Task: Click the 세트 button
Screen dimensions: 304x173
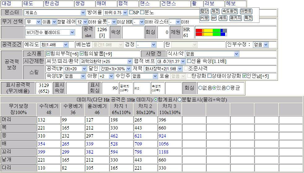Action: (x=223, y=18)
